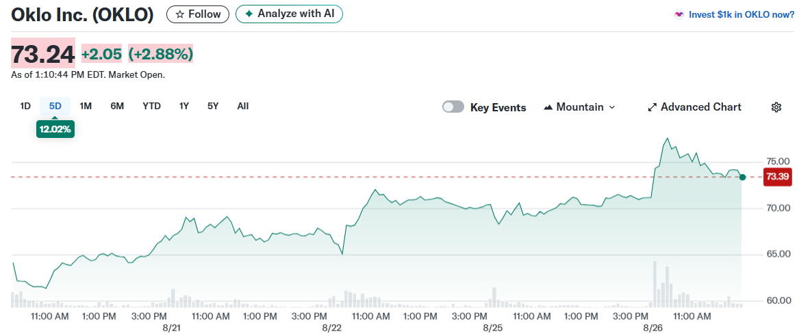
Task: Click the logo icon beside Invest $1k link
Action: (x=678, y=15)
